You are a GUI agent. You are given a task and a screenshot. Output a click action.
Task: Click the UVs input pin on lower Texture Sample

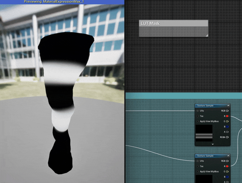pos(198,161)
